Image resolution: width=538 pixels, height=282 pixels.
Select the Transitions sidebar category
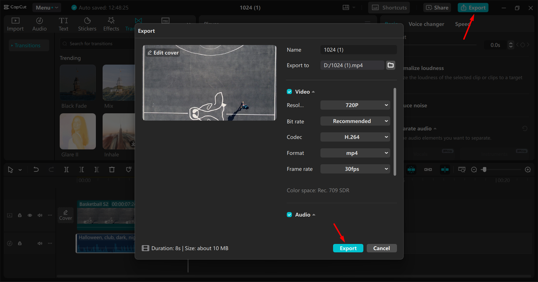(x=29, y=45)
